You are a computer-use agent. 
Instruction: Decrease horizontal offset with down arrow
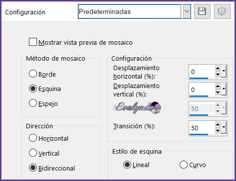click(x=218, y=75)
